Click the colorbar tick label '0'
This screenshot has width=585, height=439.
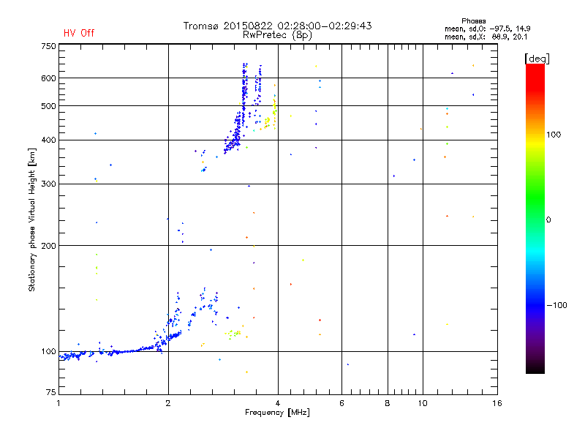(x=548, y=220)
